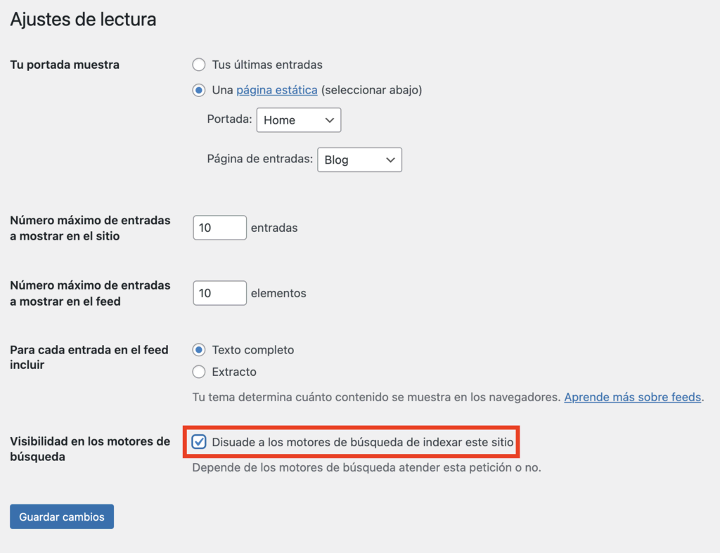Open the "página estática" link
This screenshot has width=720, height=553.
(x=276, y=90)
